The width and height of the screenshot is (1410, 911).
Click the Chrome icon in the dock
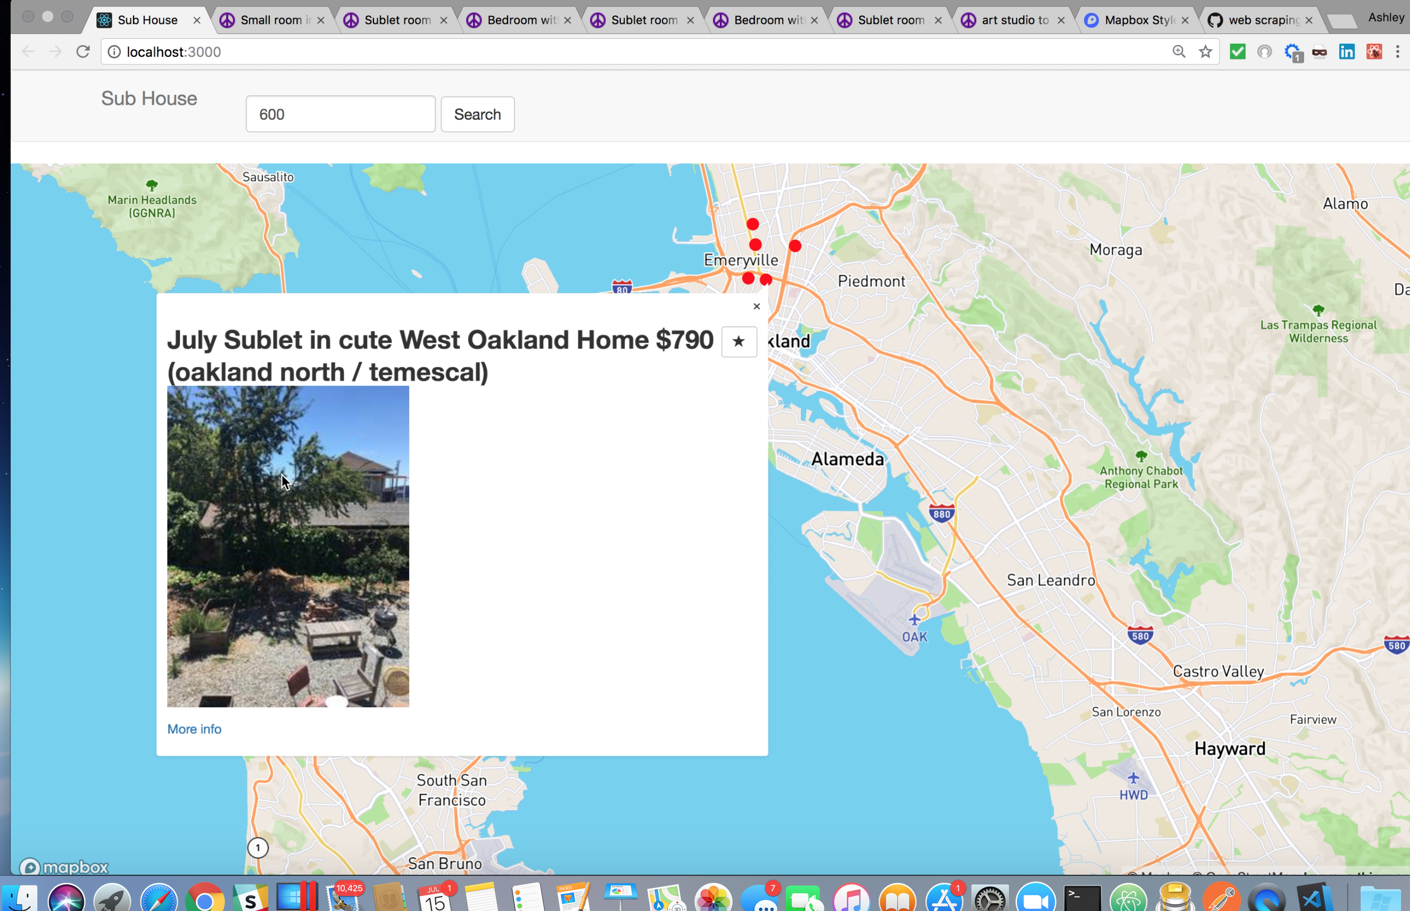205,898
